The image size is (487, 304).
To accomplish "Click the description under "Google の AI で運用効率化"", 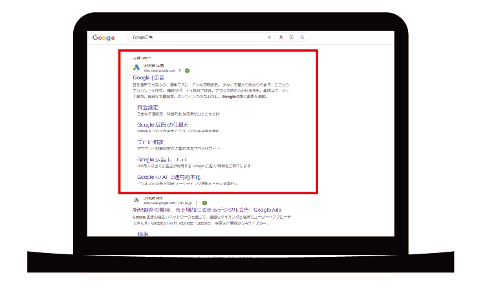I will [x=188, y=184].
